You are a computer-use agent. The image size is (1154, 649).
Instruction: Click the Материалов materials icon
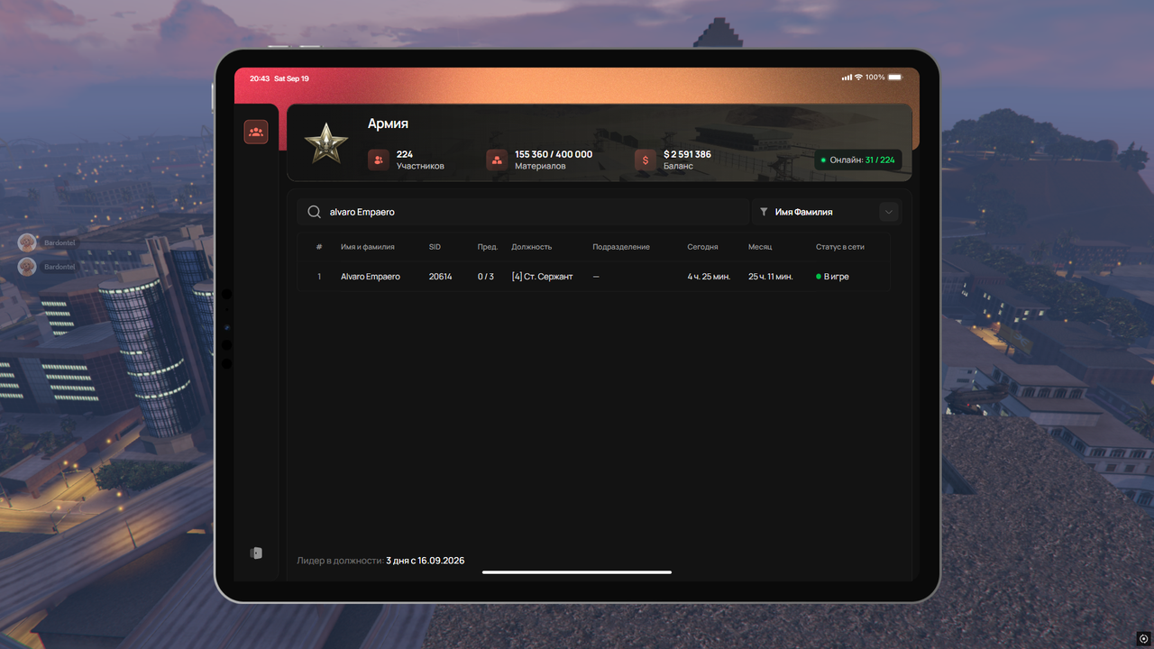click(x=497, y=160)
